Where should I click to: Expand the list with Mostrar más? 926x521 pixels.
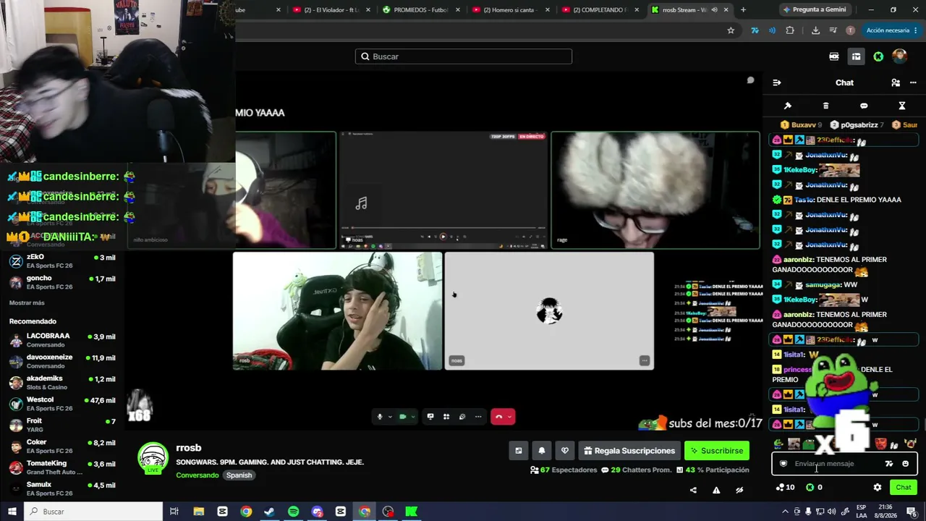(27, 302)
